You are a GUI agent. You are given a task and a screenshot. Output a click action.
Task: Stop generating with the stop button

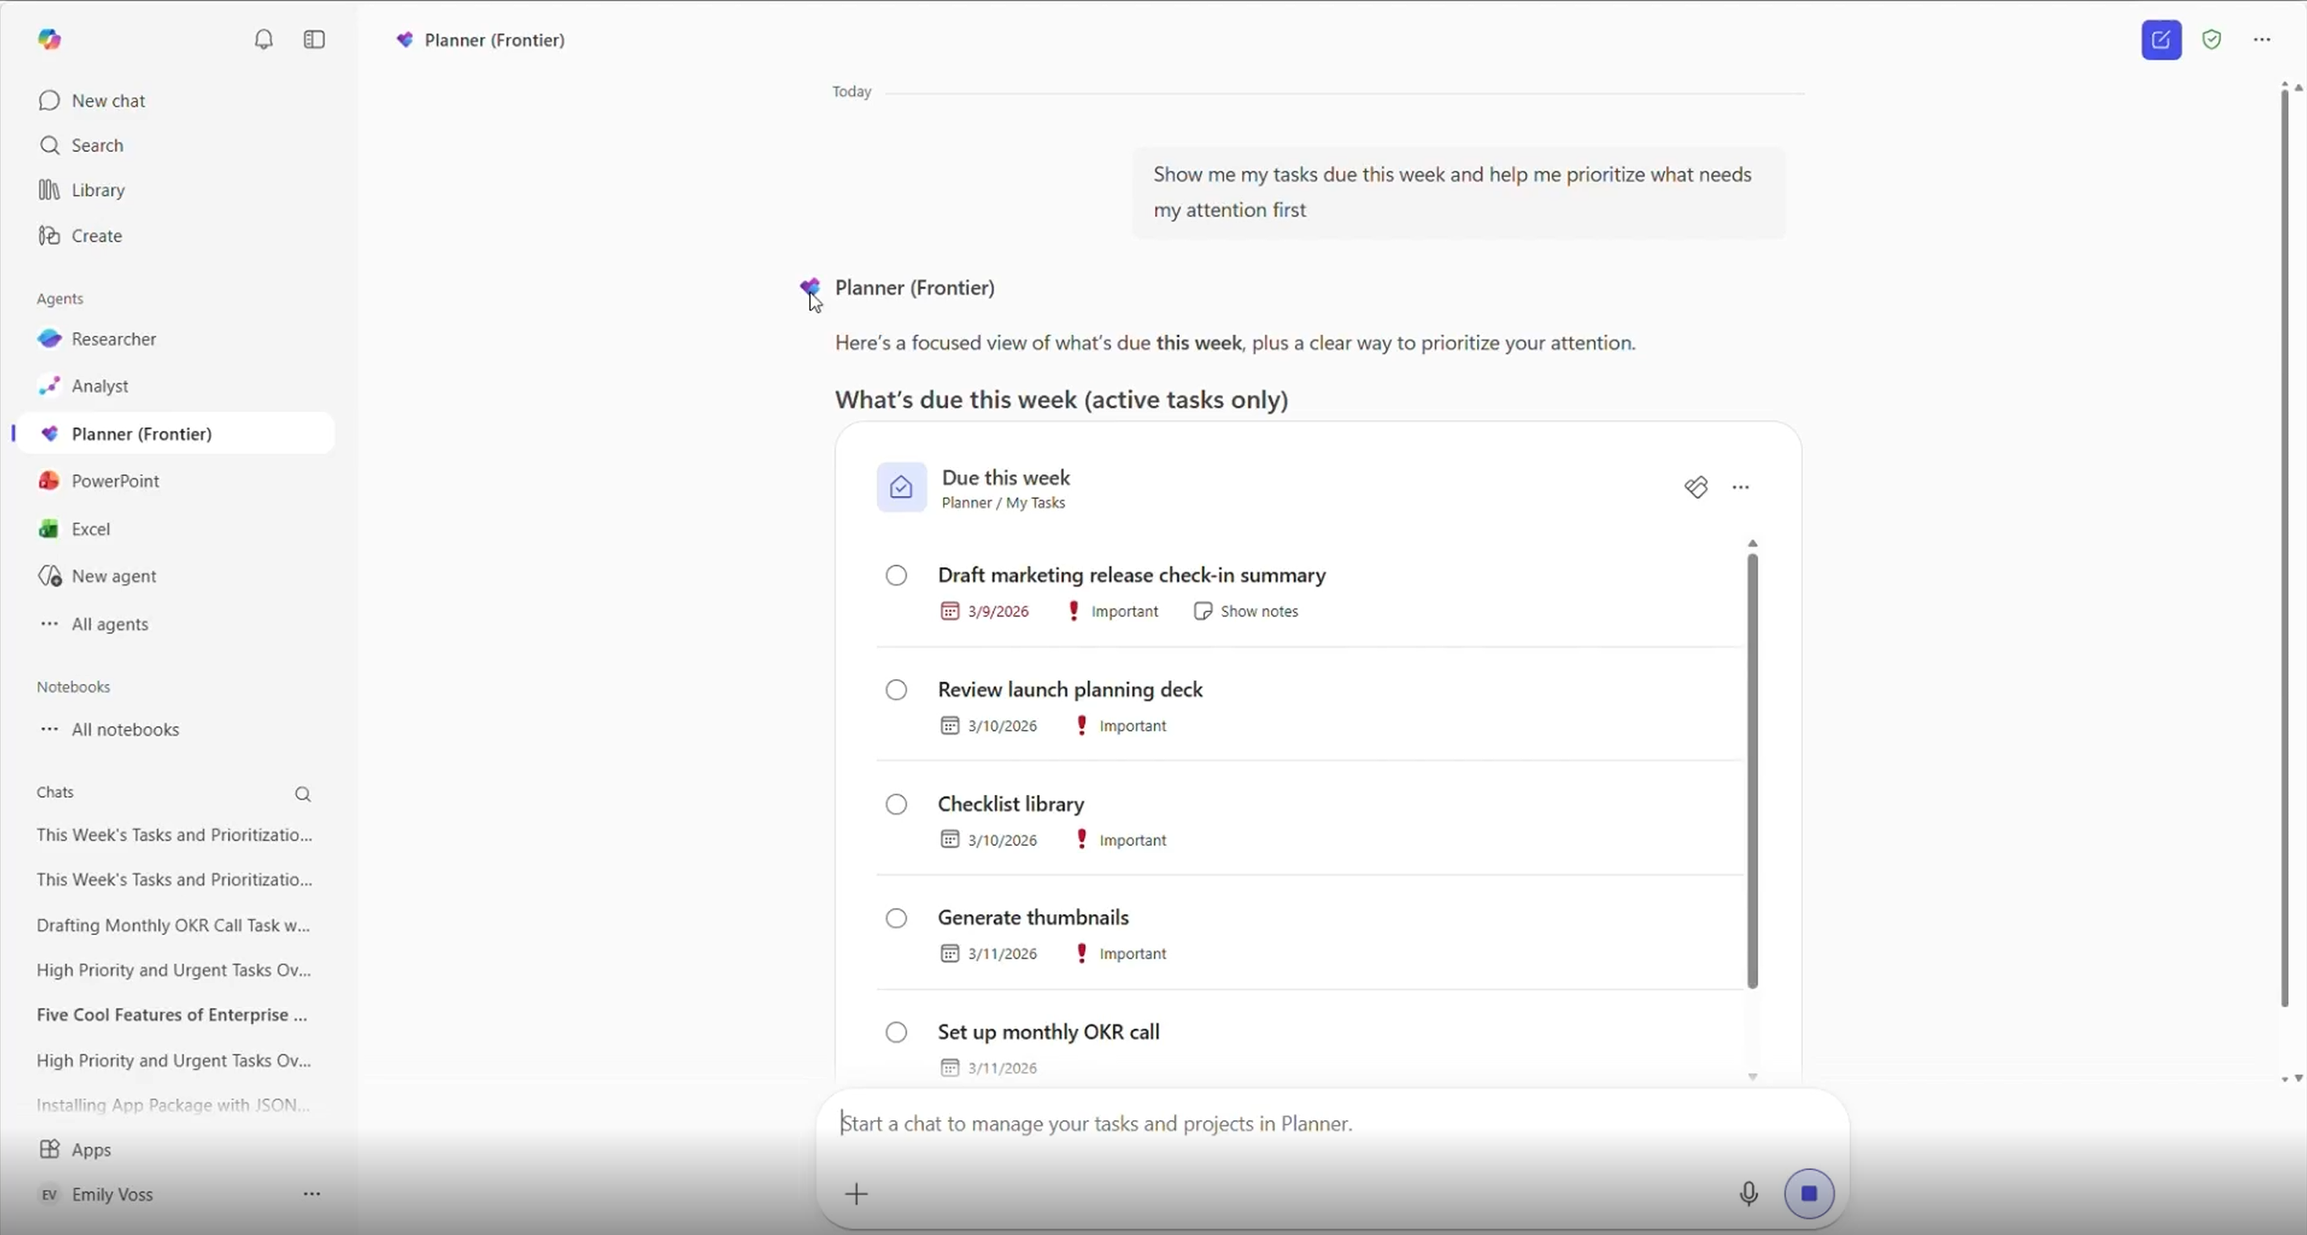1809,1194
